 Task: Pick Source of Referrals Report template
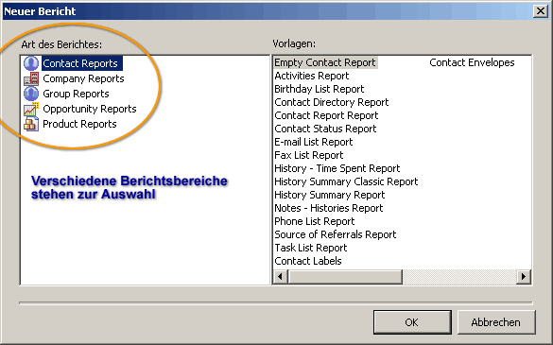pyautogui.click(x=336, y=234)
